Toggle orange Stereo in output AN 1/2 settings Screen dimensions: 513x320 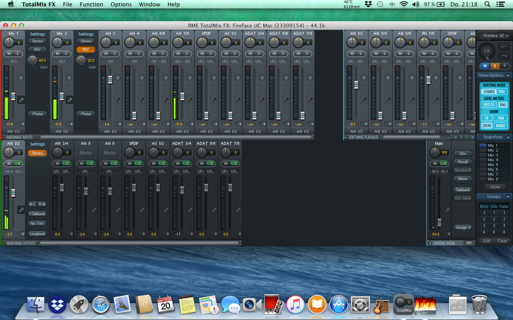tap(37, 153)
